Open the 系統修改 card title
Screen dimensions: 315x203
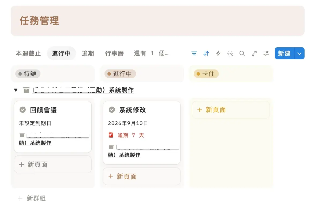click(x=133, y=110)
